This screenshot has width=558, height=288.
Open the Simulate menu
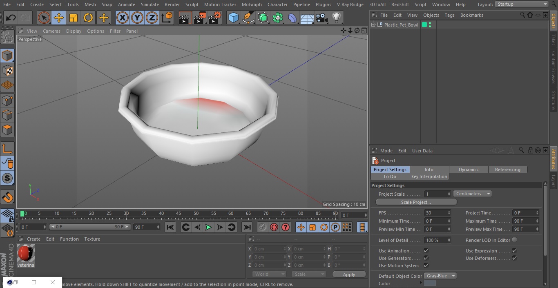[150, 4]
